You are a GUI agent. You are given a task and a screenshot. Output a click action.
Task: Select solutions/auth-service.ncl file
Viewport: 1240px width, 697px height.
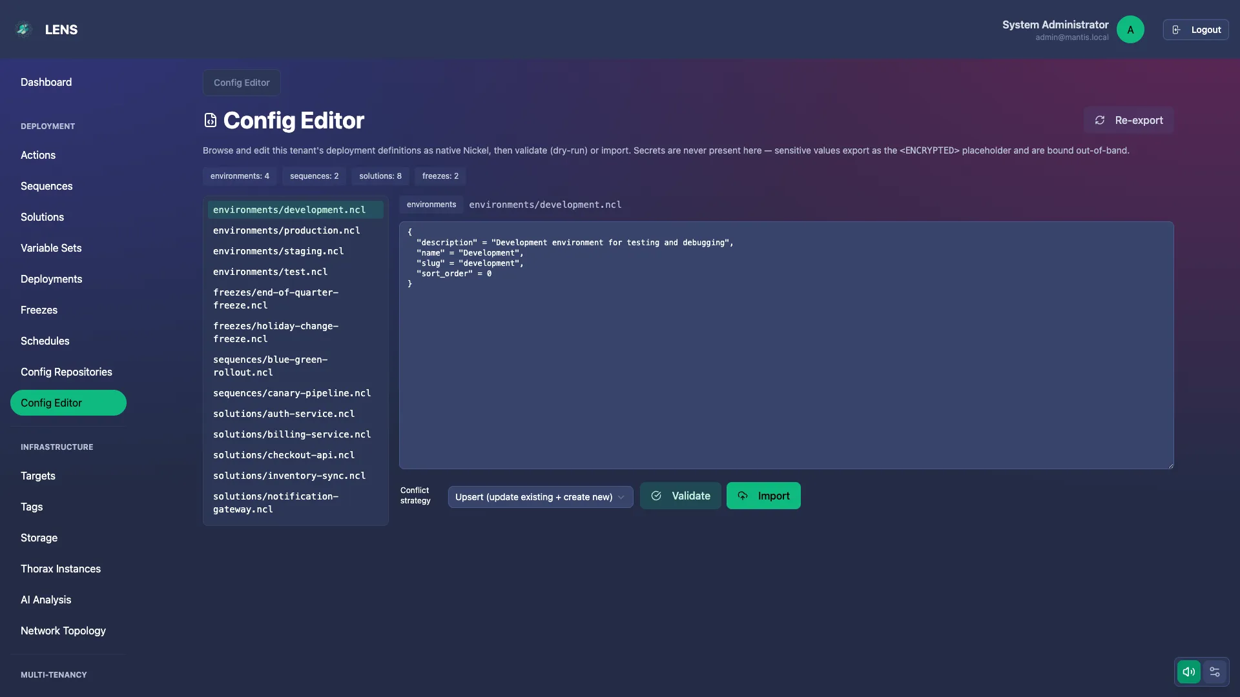click(296, 414)
